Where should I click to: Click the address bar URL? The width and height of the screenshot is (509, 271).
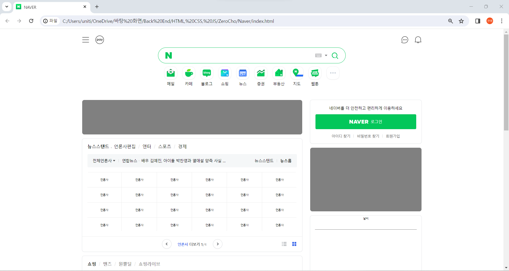click(168, 21)
